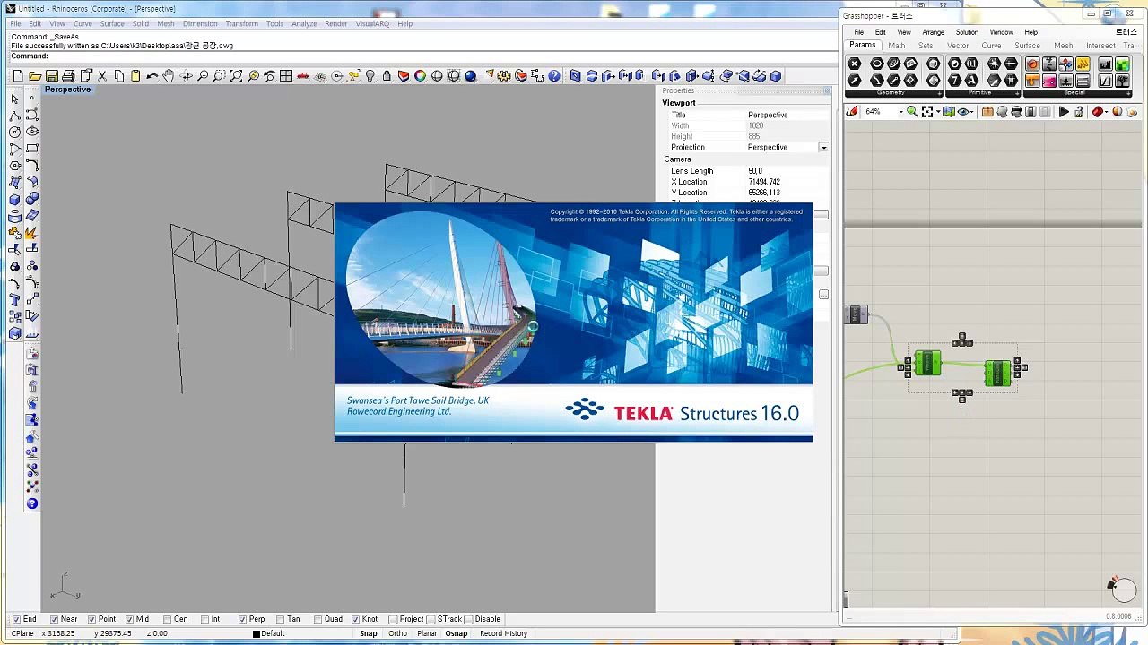Open the VisualARQ menu
Image resolution: width=1148 pixels, height=645 pixels.
point(372,23)
